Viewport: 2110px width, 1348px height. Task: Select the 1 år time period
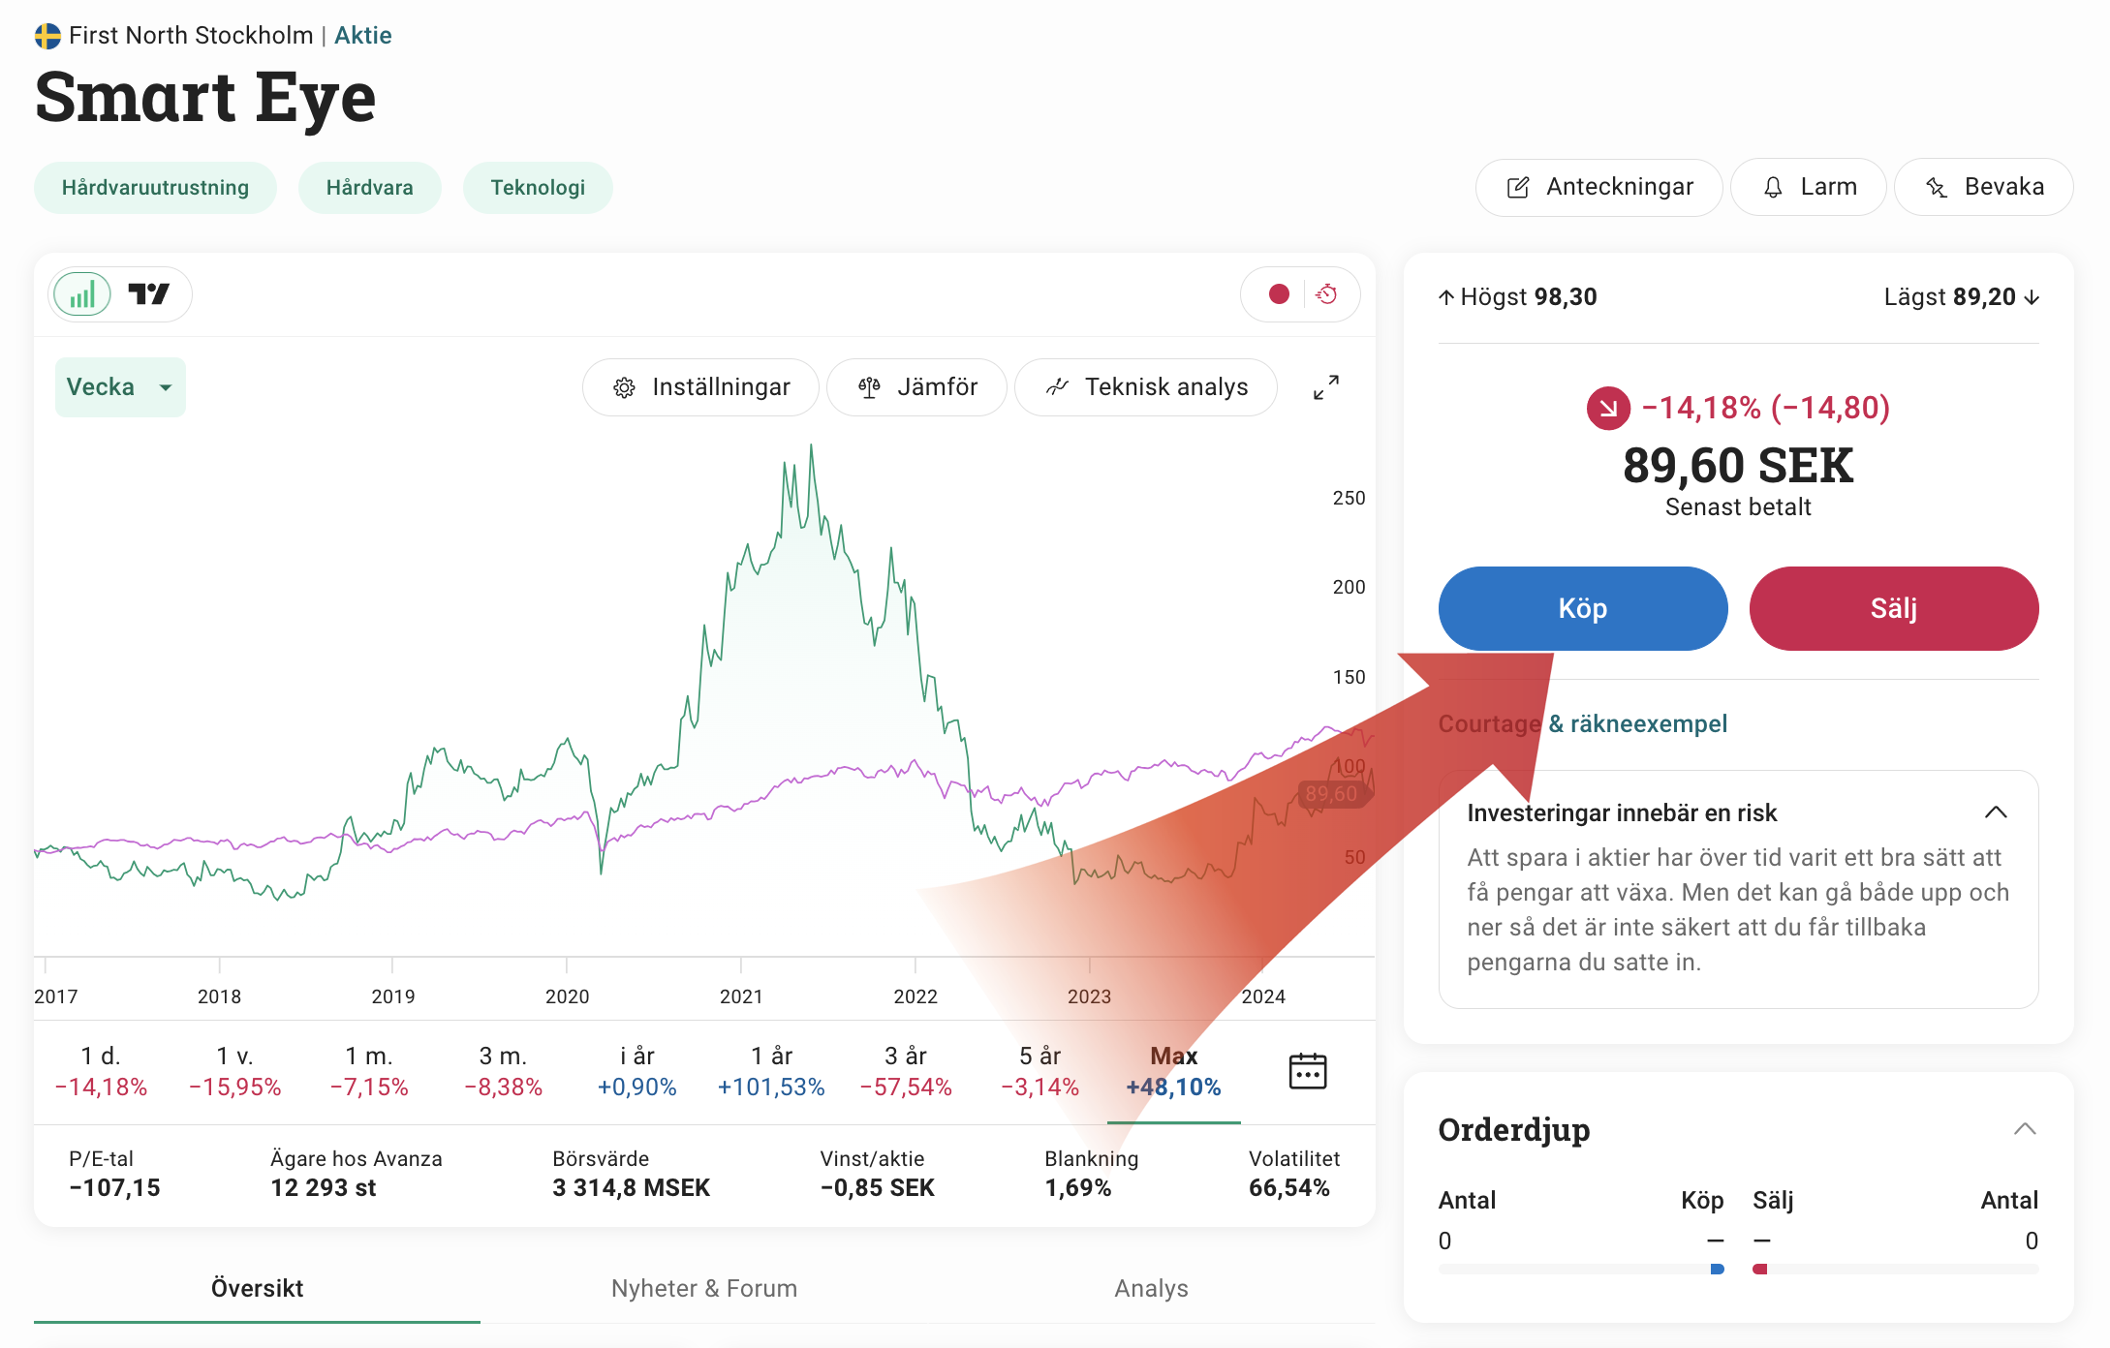coord(771,1071)
